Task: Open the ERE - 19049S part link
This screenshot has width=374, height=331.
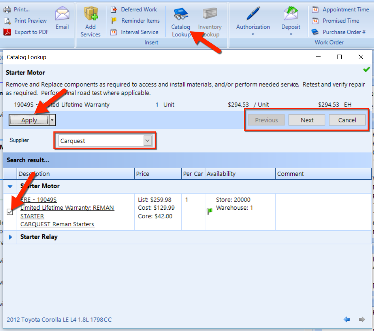Action: [x=38, y=200]
